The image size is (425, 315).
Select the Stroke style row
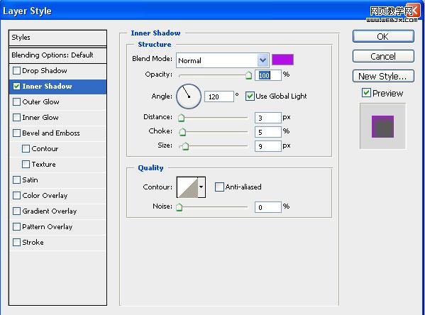tap(57, 243)
